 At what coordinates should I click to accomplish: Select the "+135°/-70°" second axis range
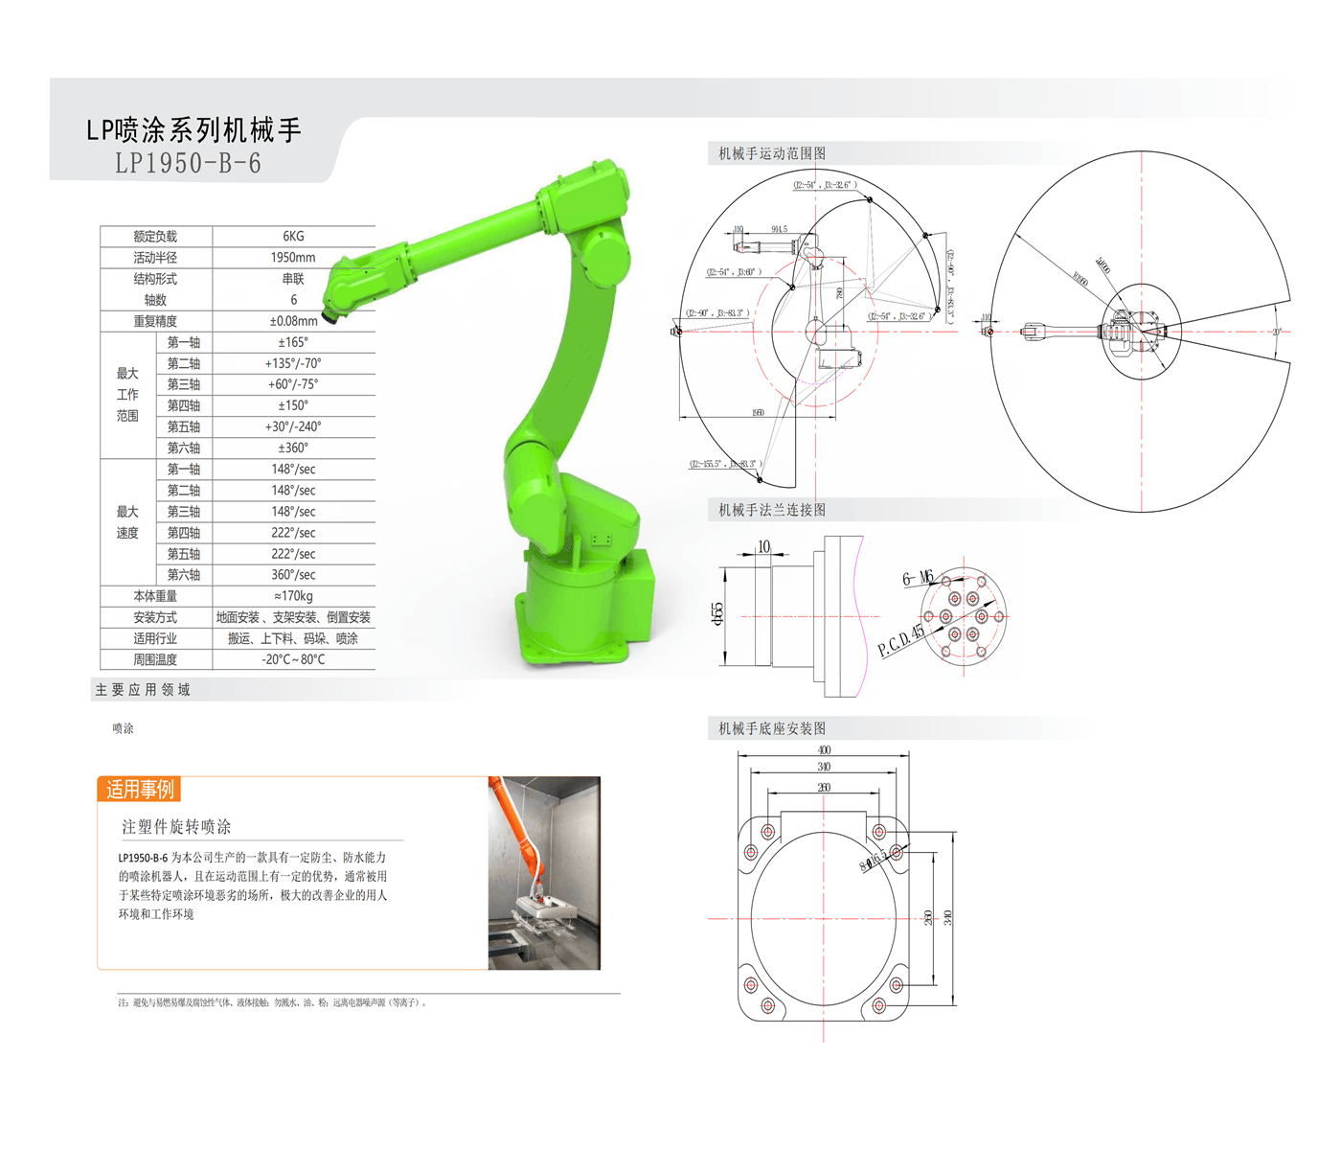(x=293, y=363)
